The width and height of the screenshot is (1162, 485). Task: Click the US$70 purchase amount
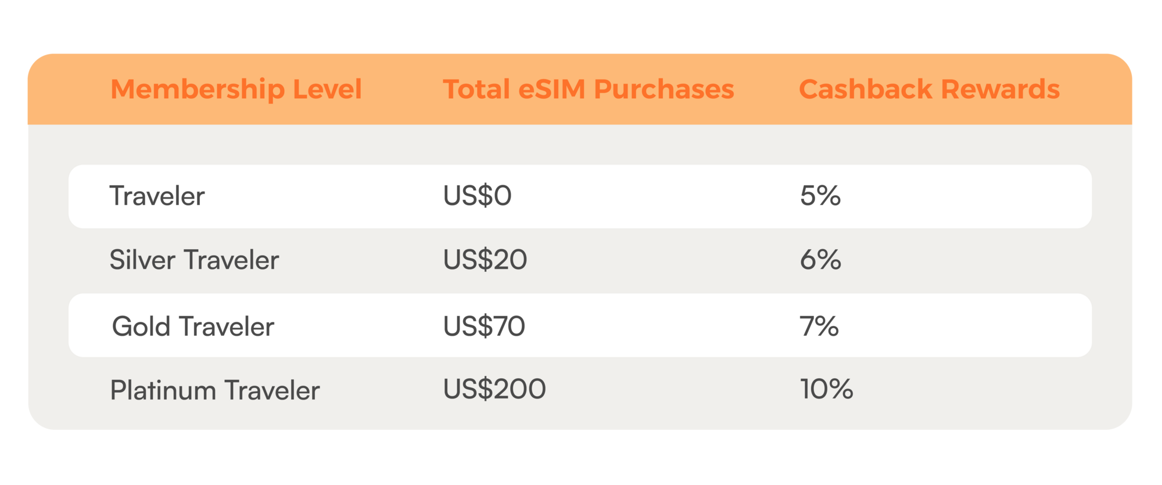coord(483,326)
